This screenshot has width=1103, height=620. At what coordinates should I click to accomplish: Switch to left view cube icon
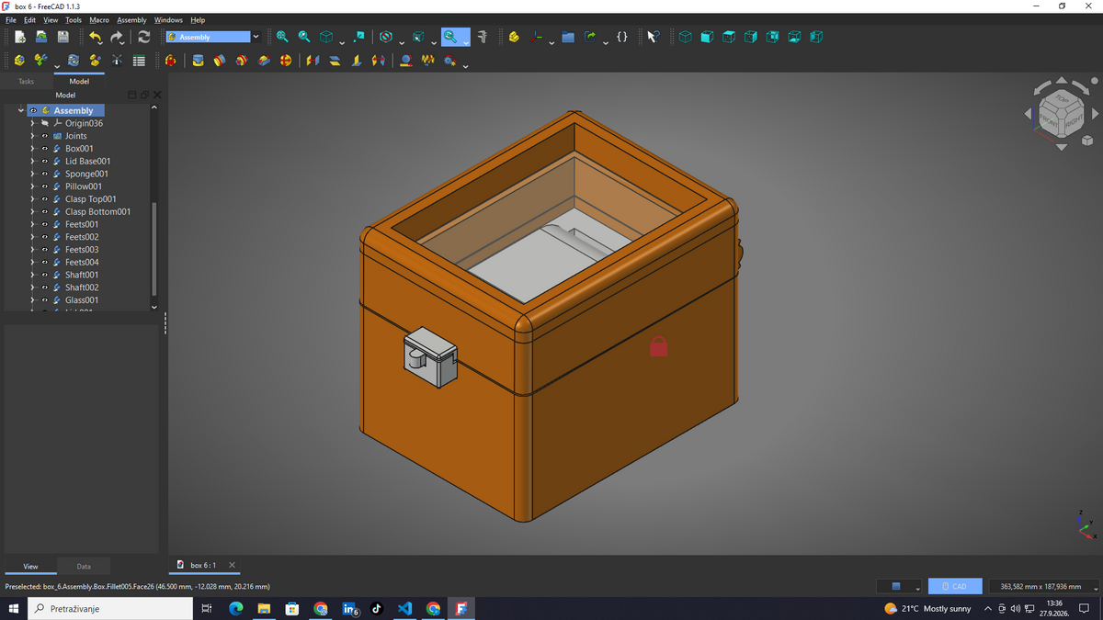point(816,37)
